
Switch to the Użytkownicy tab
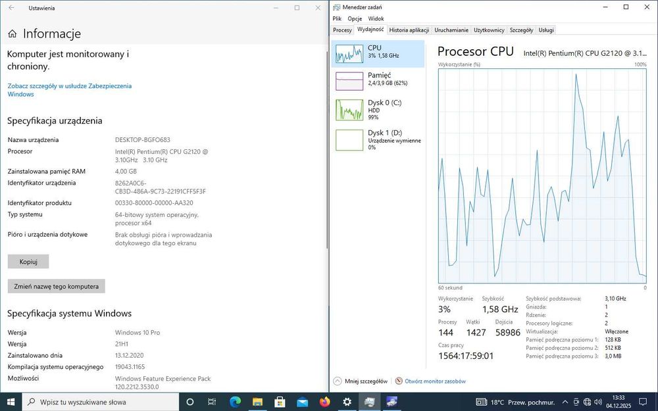pos(489,30)
